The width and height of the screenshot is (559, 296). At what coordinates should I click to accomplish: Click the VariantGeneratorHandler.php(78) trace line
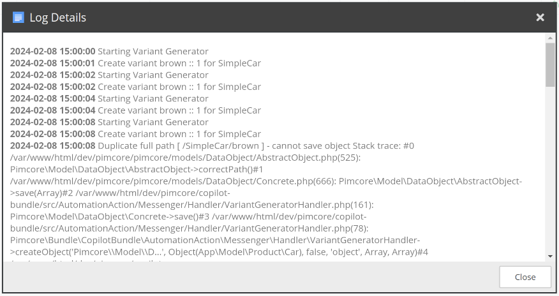[x=190, y=228]
